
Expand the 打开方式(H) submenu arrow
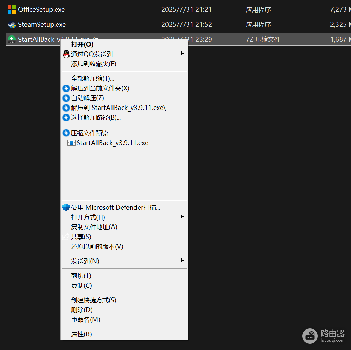(182, 216)
